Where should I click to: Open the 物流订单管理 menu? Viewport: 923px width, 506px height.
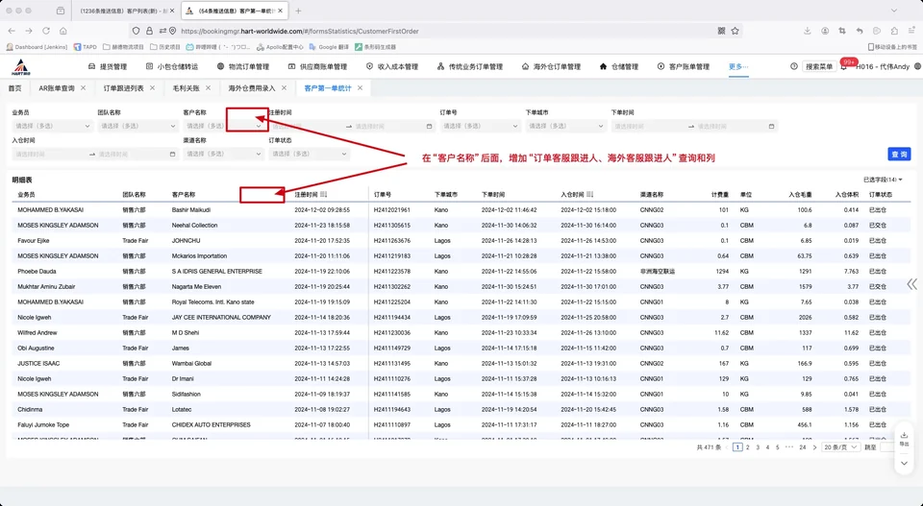click(x=243, y=66)
